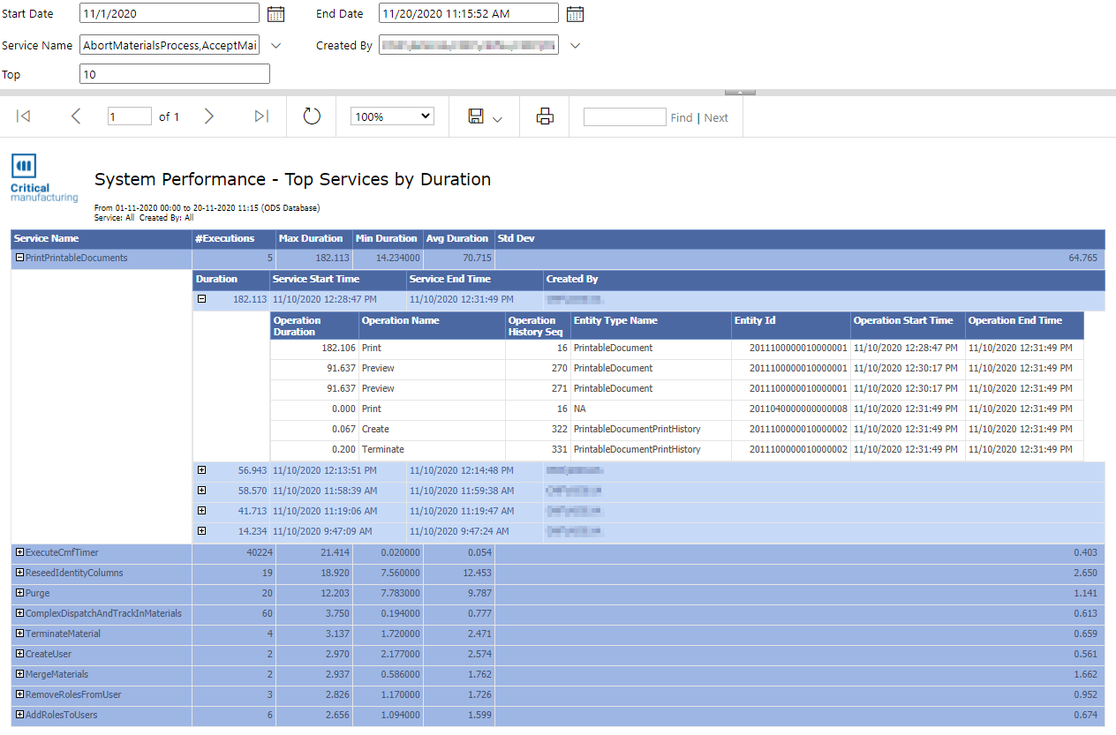Open the 100% zoom level dropdown

pos(392,116)
